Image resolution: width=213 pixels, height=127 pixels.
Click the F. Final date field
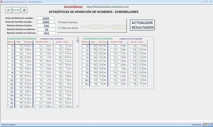pyautogui.click(x=119, y=27)
